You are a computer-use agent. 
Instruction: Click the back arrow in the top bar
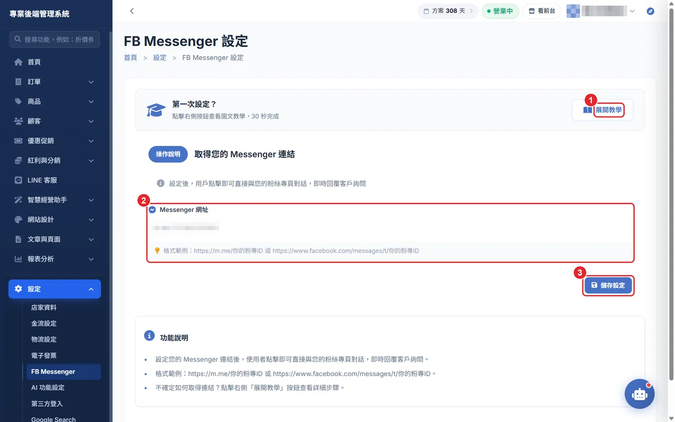[132, 11]
